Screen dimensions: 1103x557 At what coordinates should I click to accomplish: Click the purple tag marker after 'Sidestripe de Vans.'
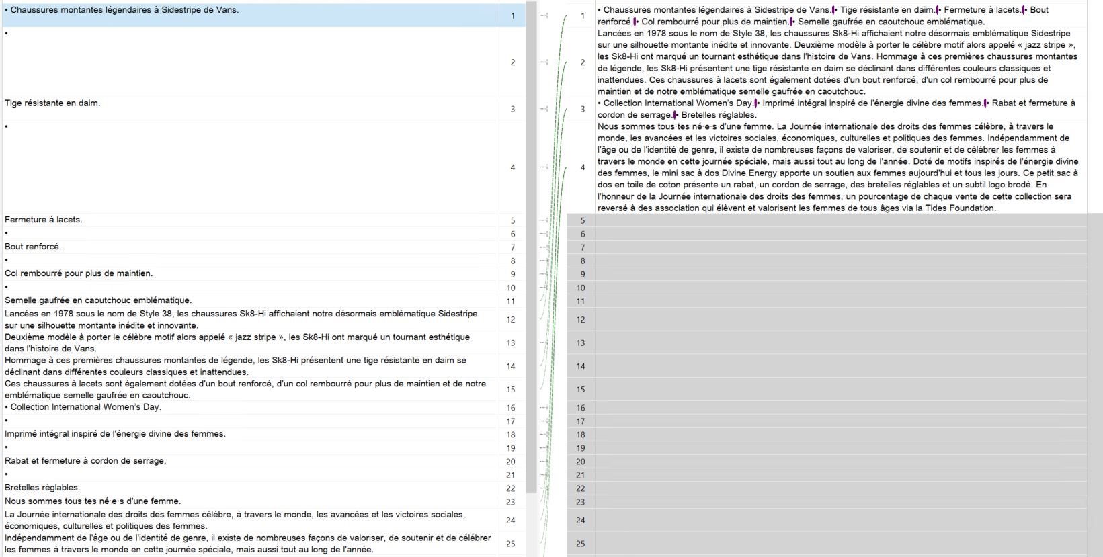[x=833, y=10]
